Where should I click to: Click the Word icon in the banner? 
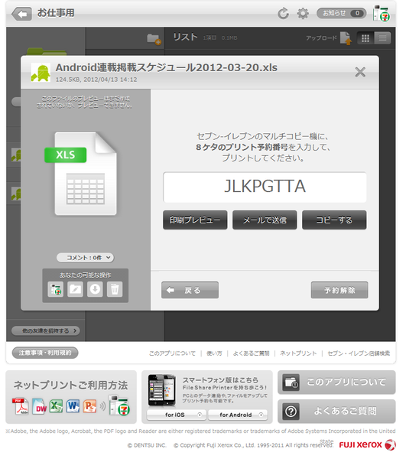point(73,406)
